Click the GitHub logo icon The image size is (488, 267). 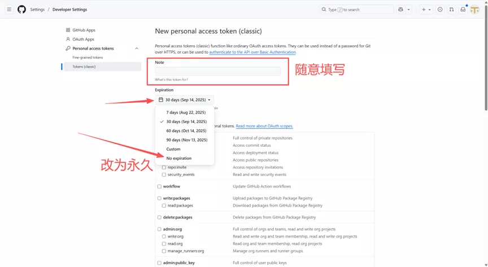(21, 10)
